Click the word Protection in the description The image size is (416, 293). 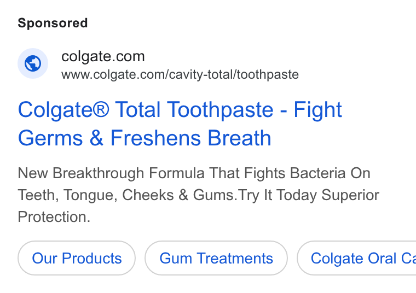pyautogui.click(x=54, y=216)
